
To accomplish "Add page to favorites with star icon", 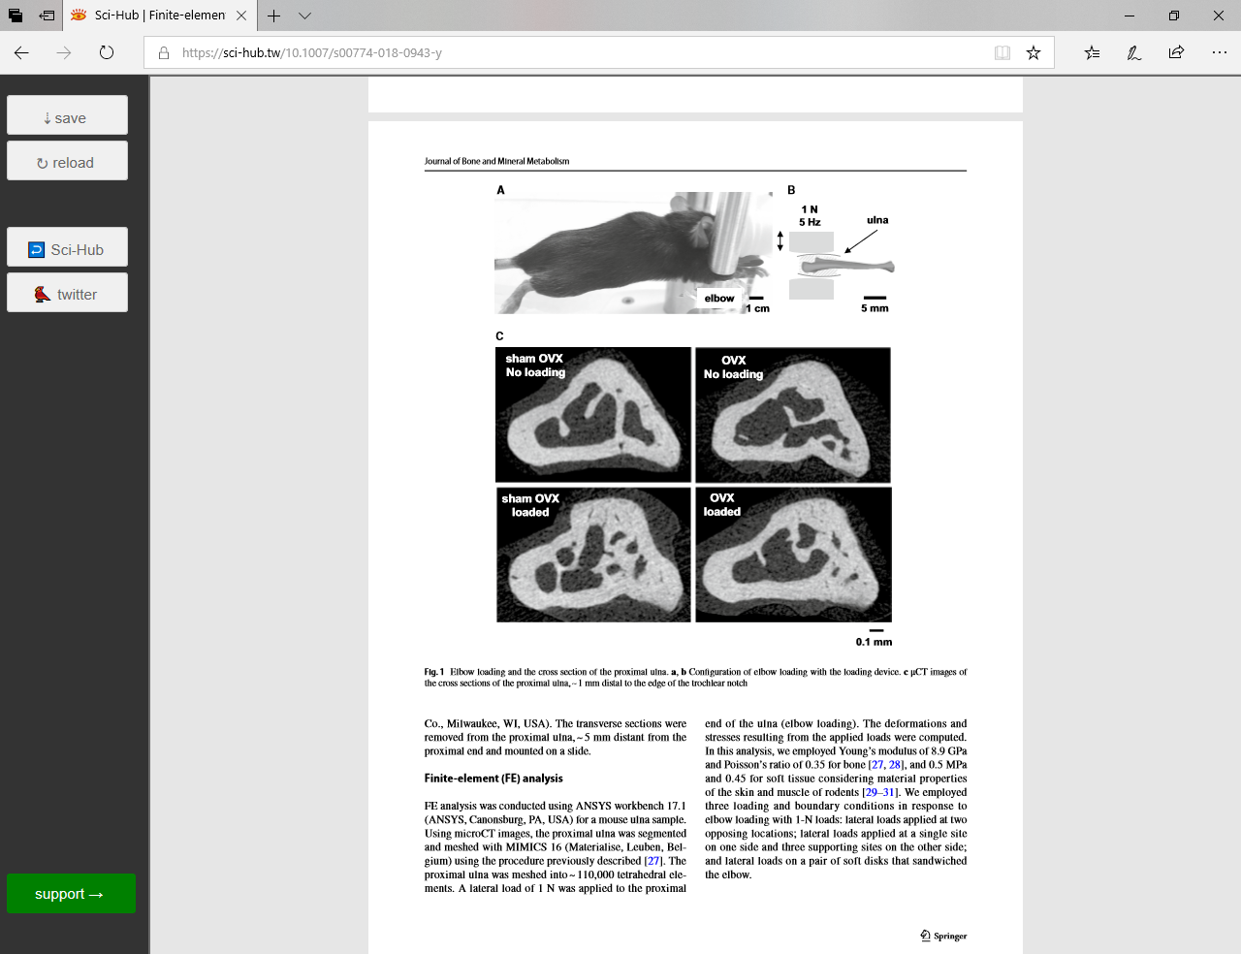I will (x=1034, y=52).
